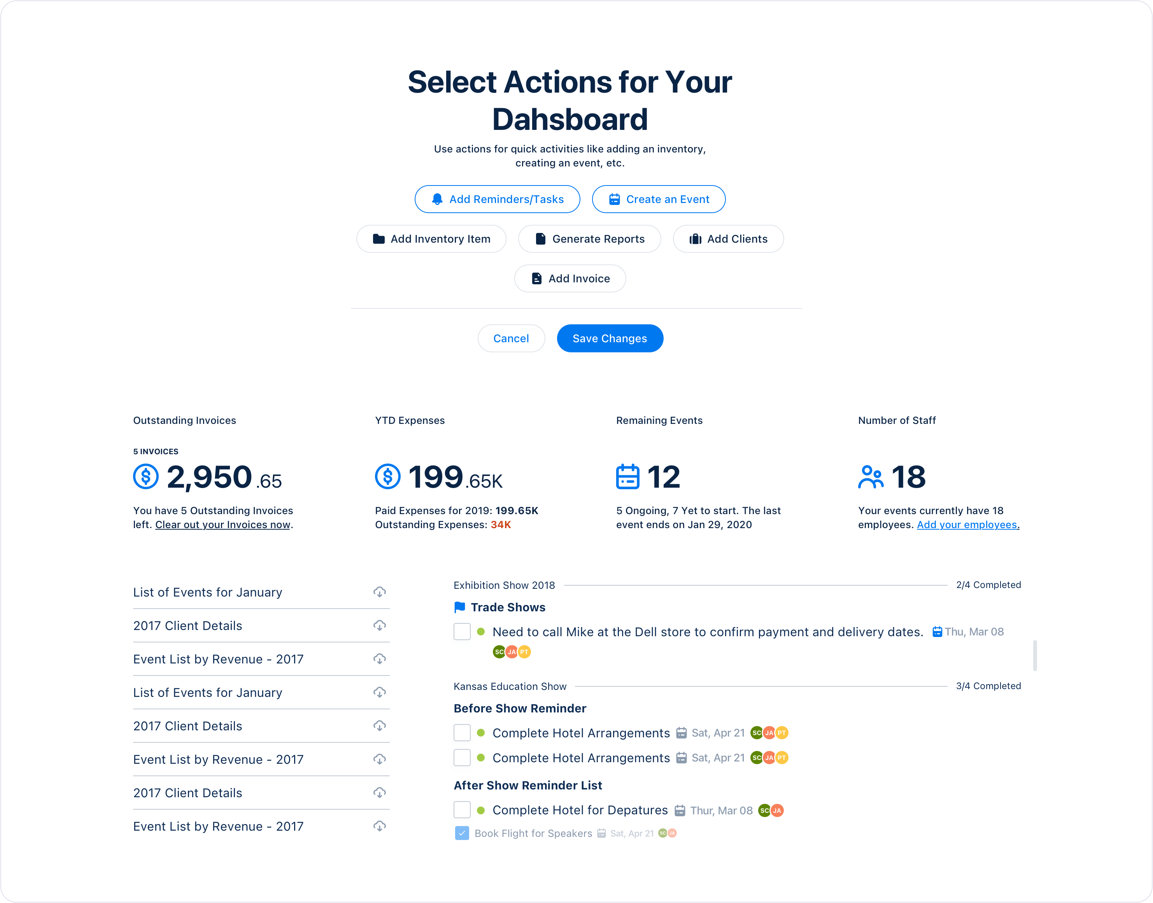
Task: Click the calendar icon next to 12
Action: (x=628, y=476)
